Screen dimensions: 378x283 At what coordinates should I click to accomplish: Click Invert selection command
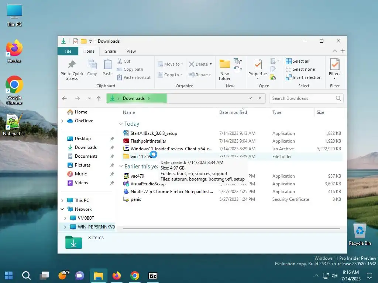(x=303, y=77)
